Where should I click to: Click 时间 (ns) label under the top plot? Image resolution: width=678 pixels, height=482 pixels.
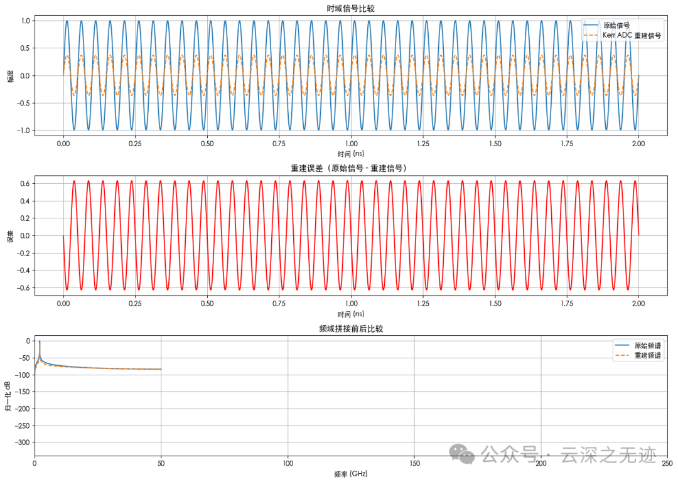pos(351,154)
